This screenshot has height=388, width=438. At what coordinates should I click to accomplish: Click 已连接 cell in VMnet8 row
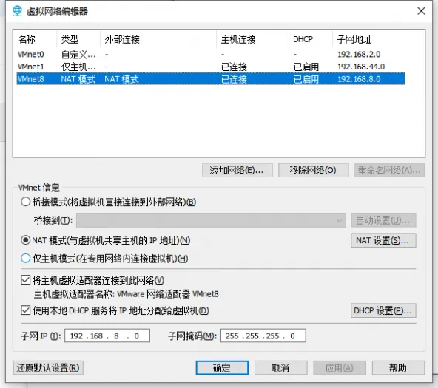[x=234, y=79]
